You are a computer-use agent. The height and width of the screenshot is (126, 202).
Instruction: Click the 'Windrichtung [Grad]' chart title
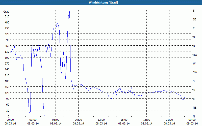point(103,3)
